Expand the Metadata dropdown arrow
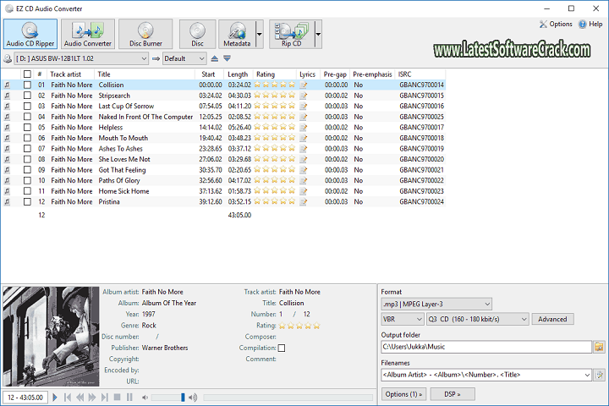609x406 pixels. (x=260, y=34)
